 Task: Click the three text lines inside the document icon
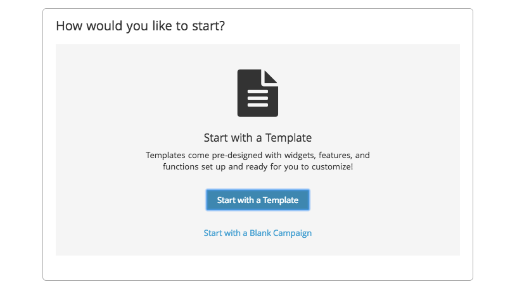click(x=257, y=97)
